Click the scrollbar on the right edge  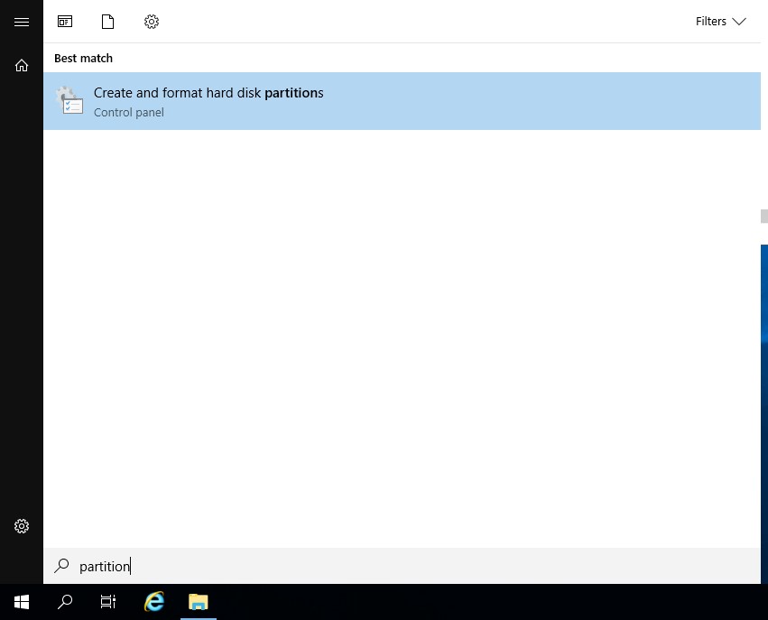click(x=763, y=217)
